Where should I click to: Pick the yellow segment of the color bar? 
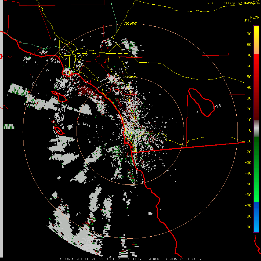pos(256,40)
